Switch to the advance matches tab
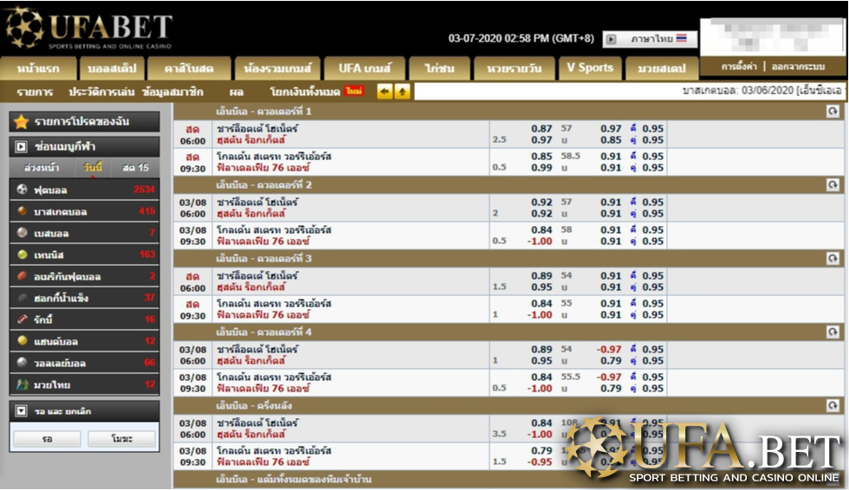This screenshot has width=849, height=490. click(42, 168)
